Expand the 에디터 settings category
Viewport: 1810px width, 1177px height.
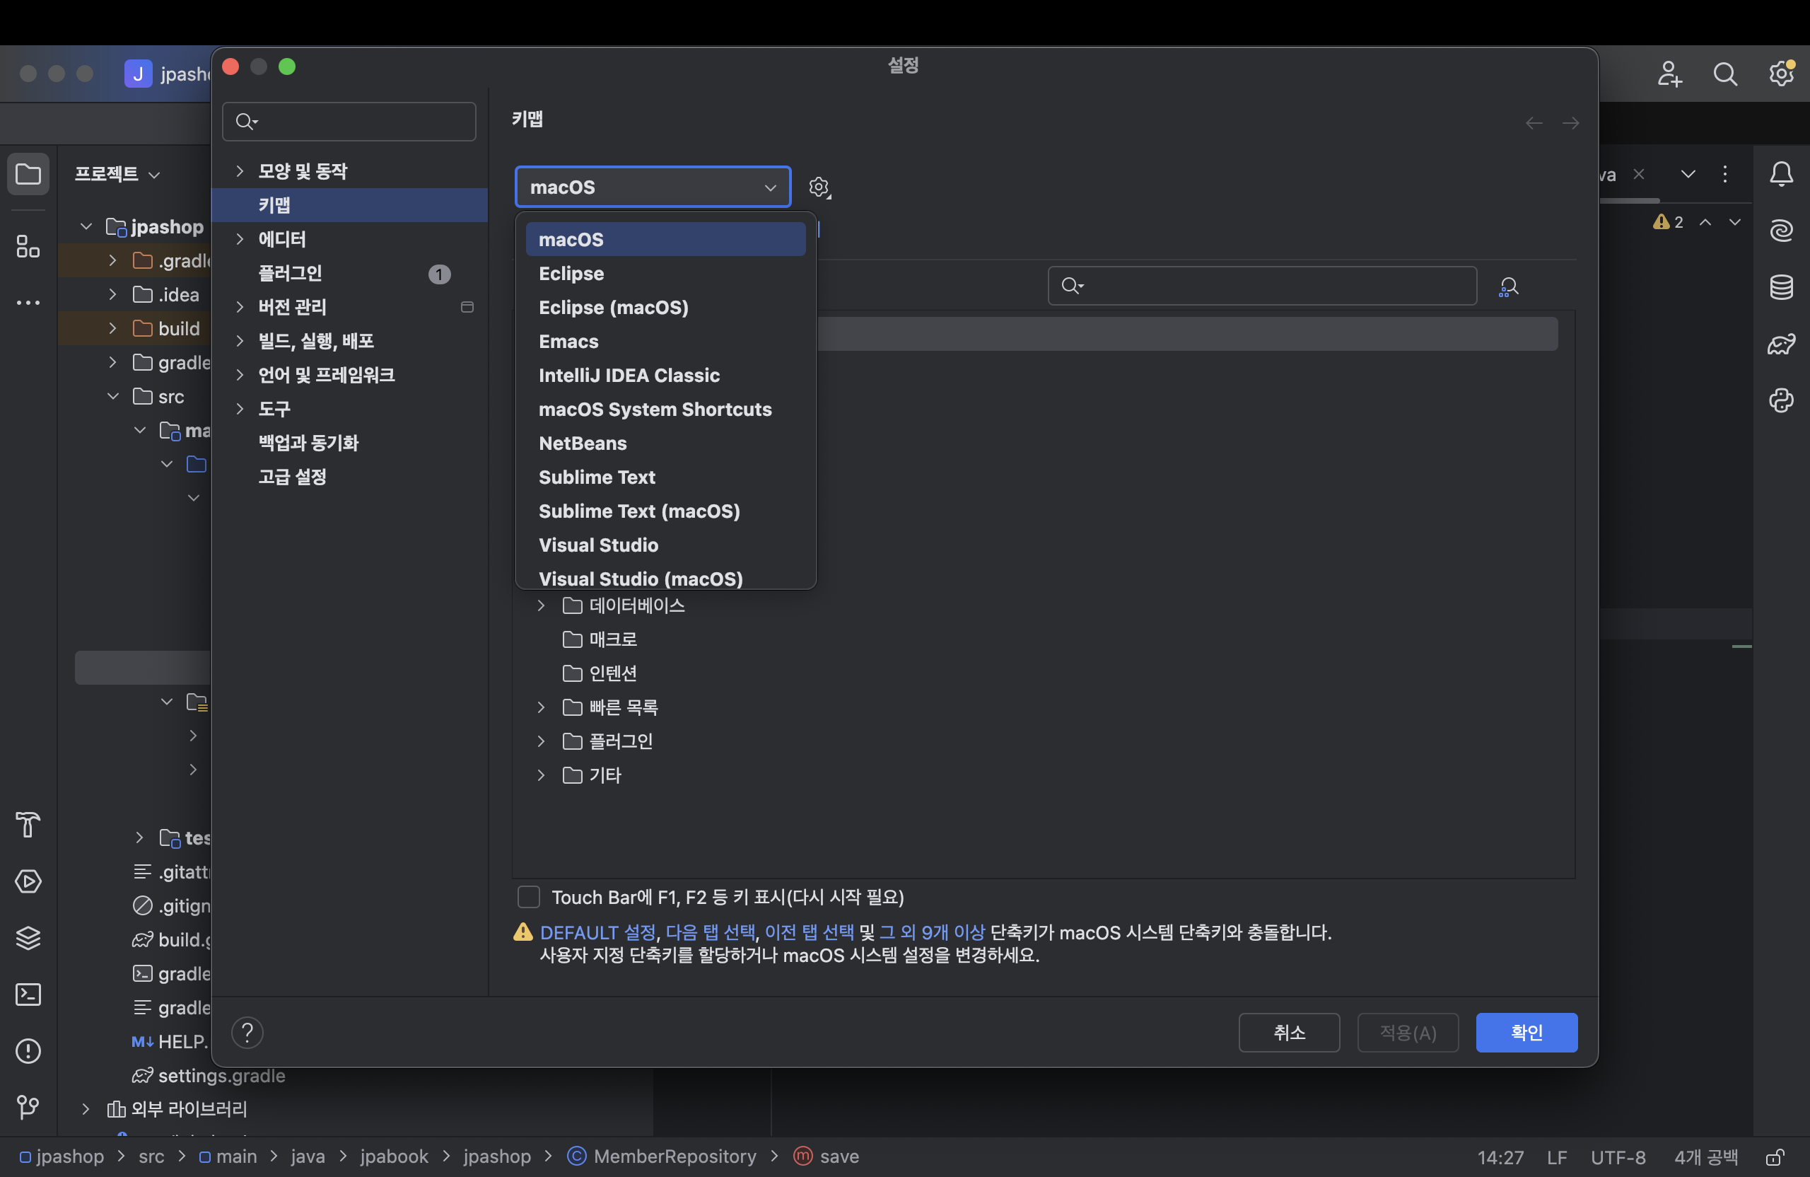pyautogui.click(x=240, y=239)
